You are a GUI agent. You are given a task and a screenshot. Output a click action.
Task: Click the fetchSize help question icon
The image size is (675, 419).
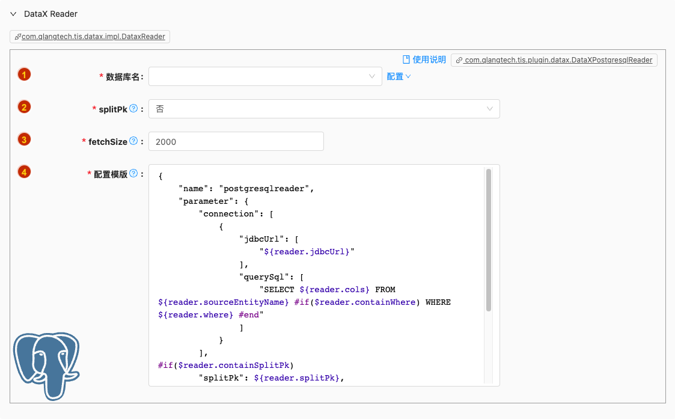tap(133, 141)
